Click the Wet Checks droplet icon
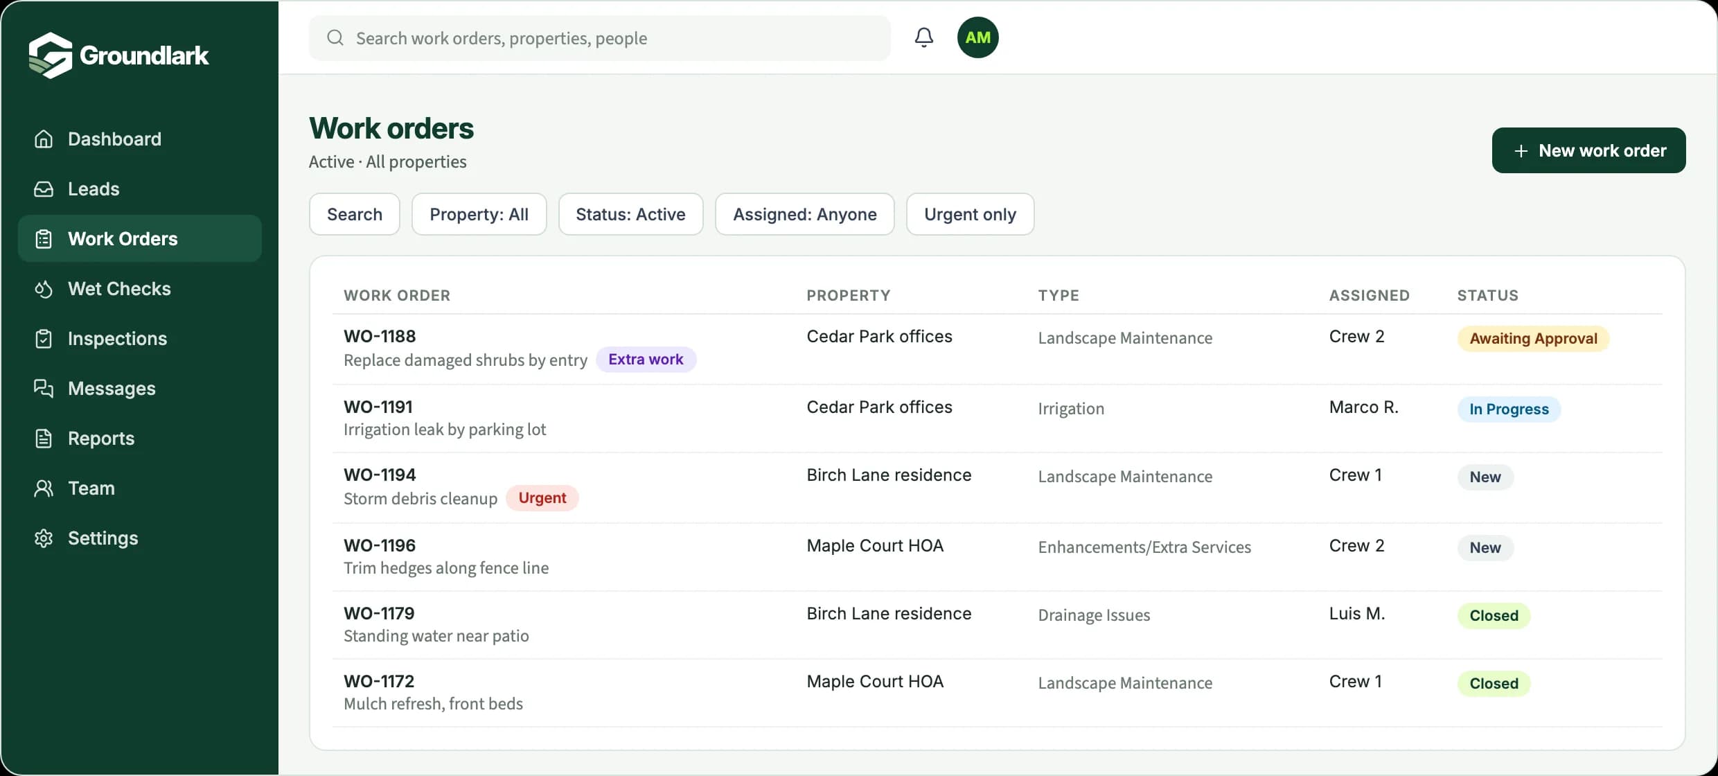This screenshot has height=776, width=1718. (x=44, y=289)
